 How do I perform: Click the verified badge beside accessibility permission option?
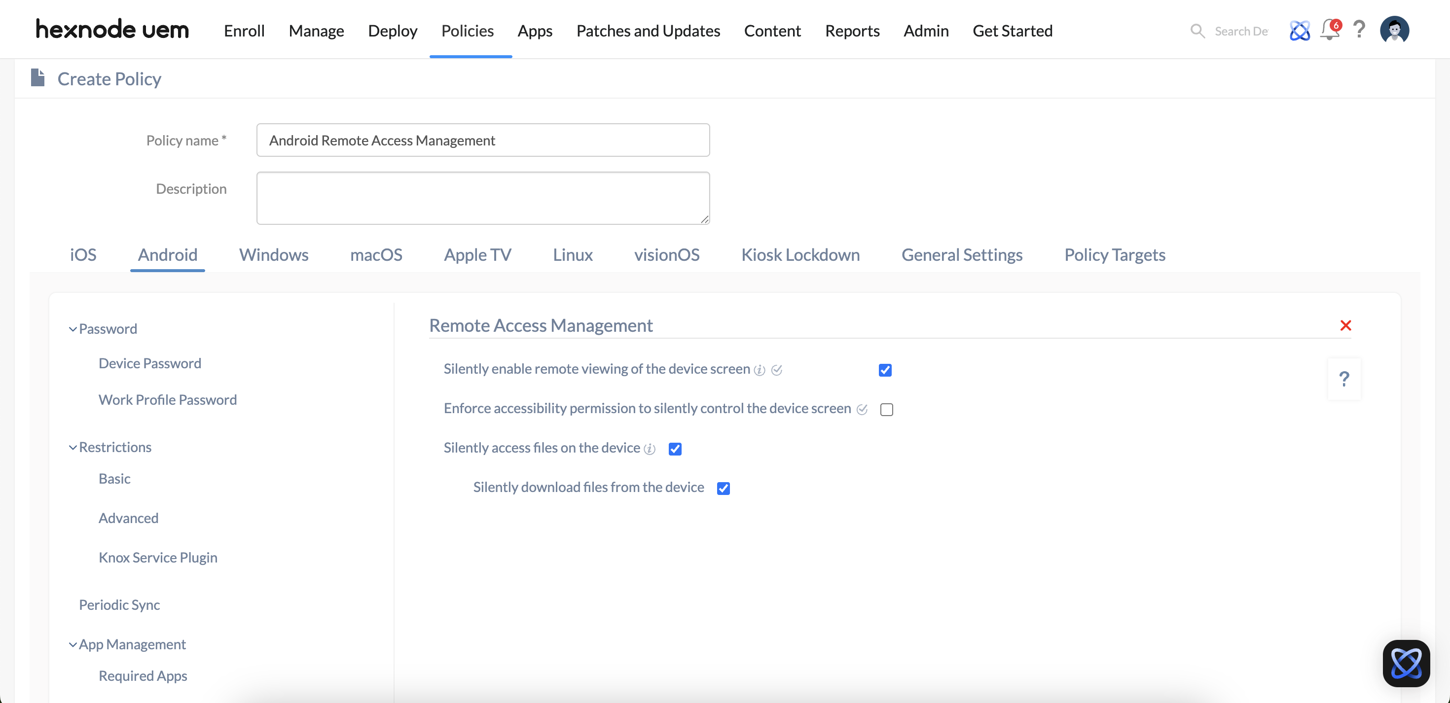[862, 409]
